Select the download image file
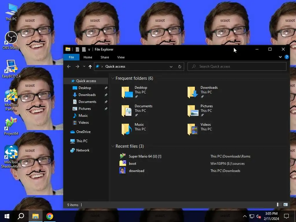 (x=136, y=171)
